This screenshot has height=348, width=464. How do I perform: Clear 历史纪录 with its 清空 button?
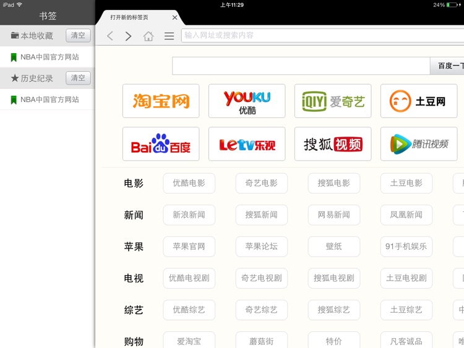78,78
